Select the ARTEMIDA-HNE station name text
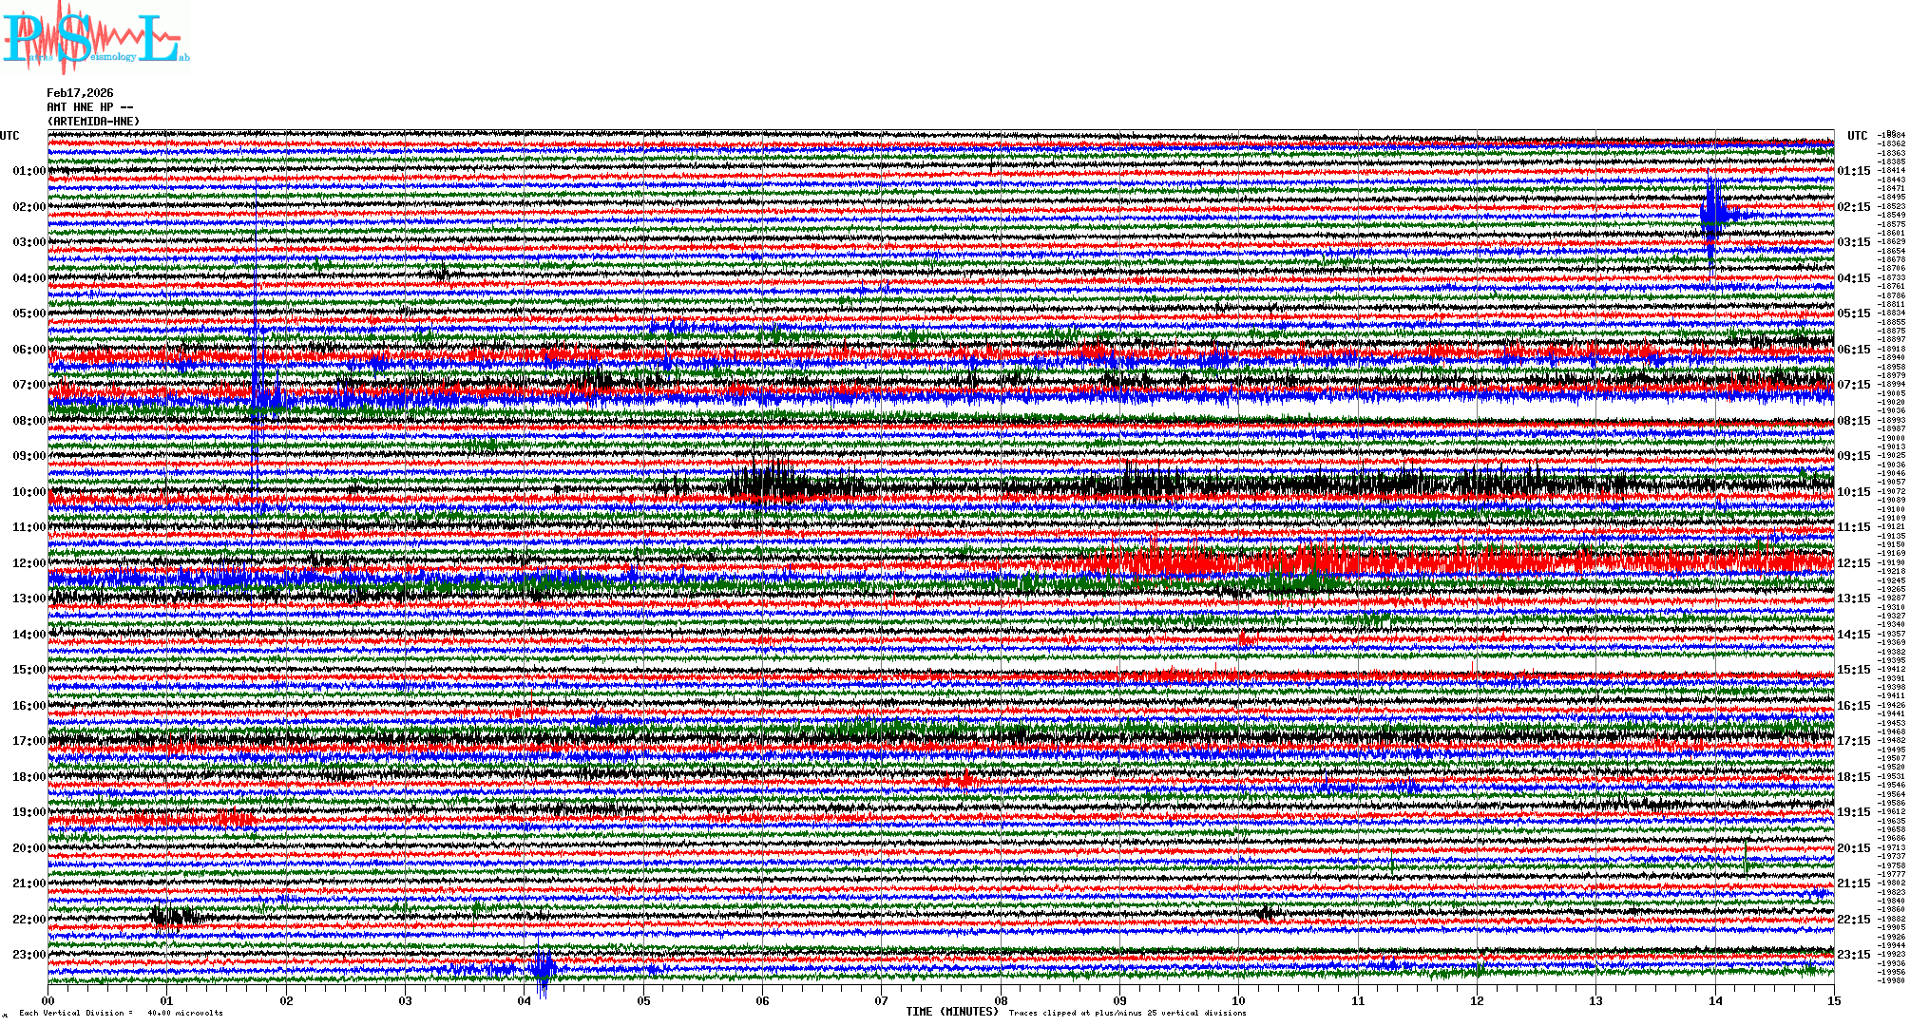Viewport: 1910px width, 1026px height. (x=94, y=122)
